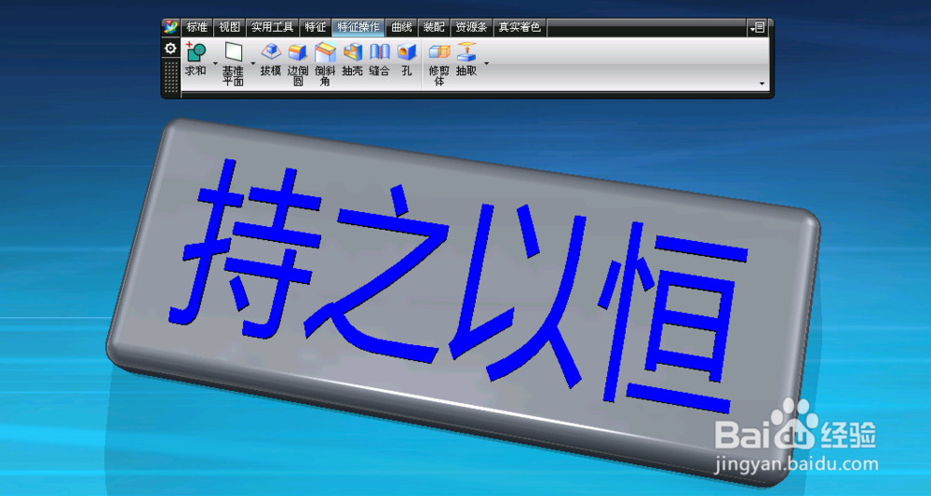
Task: Switch to the 标准 tab
Action: 196,27
